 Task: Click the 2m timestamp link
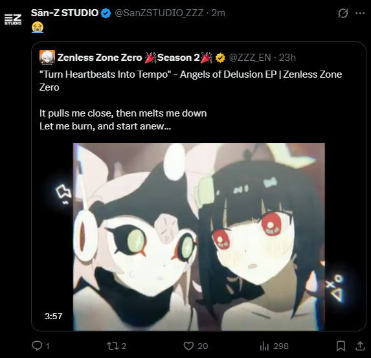click(x=218, y=13)
